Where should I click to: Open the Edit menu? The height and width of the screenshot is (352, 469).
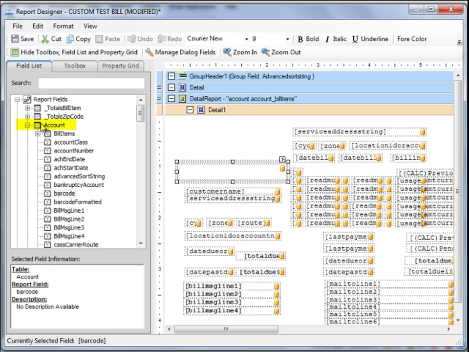click(38, 26)
